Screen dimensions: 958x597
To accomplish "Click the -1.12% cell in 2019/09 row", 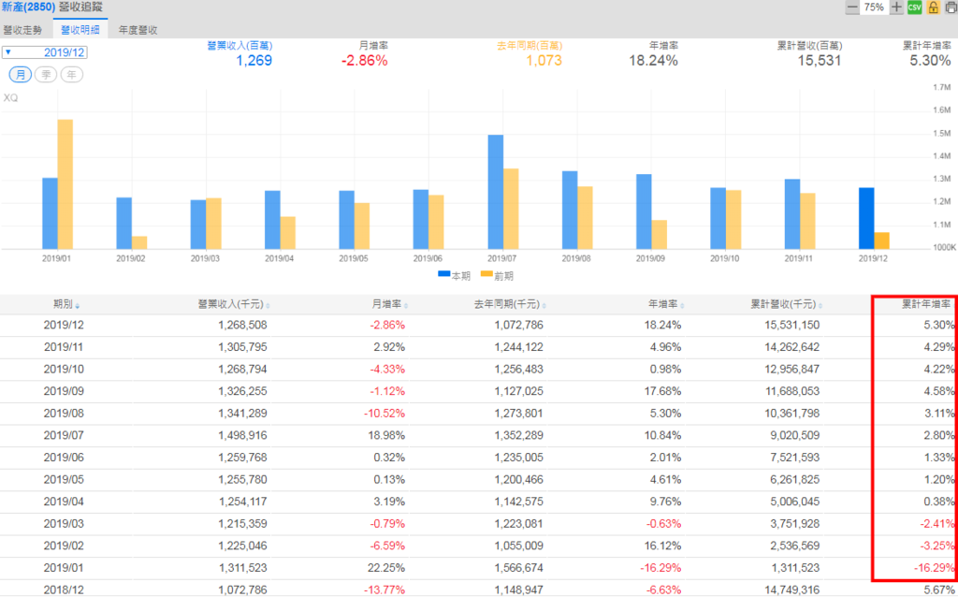I will coord(387,391).
